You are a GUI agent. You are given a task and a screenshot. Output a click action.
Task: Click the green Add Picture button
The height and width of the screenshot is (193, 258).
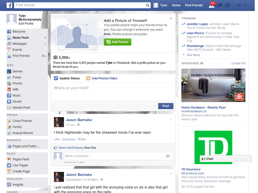point(117,42)
